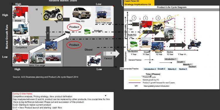Click the Analyse label
Image resolution: width=220 pixels, height=110 pixels.
98,31
